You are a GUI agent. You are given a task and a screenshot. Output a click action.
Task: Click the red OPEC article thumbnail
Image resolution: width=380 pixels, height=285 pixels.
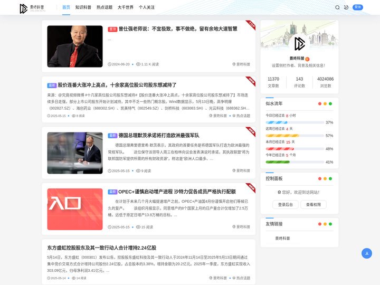[75, 209]
